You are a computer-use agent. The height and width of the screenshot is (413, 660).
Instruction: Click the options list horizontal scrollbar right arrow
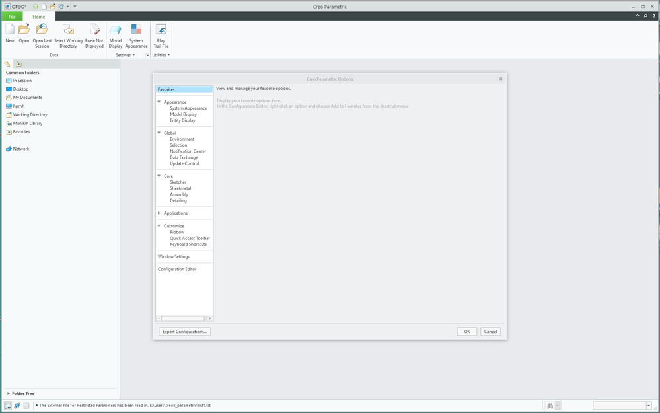coord(210,319)
